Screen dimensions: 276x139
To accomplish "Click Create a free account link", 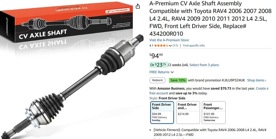I will (209, 91).
